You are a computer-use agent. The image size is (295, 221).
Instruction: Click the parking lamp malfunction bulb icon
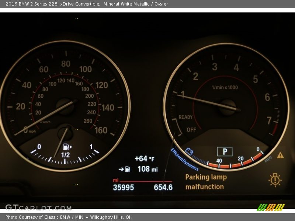(275, 180)
